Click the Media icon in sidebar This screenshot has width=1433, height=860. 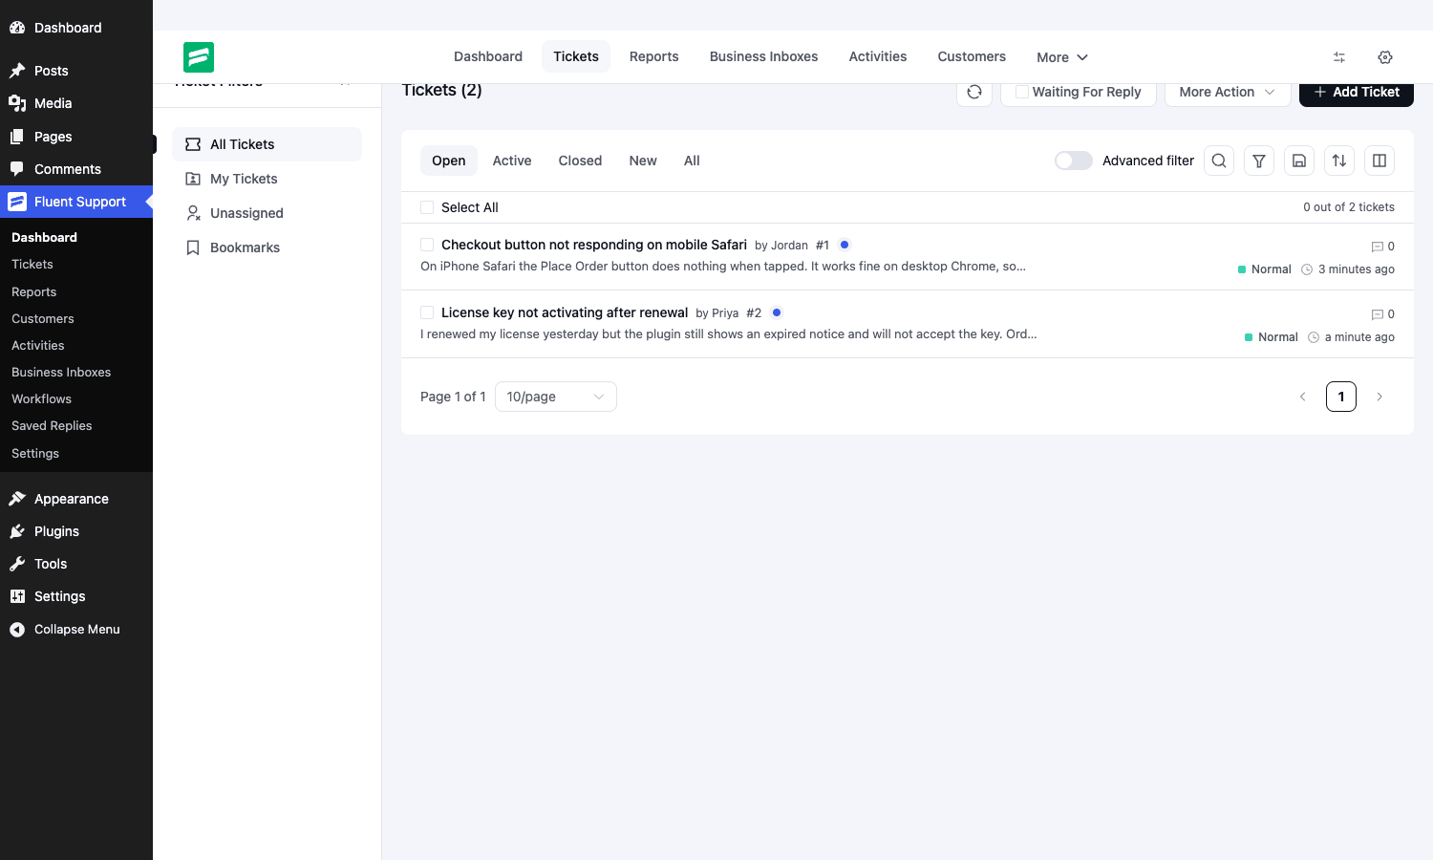[17, 103]
